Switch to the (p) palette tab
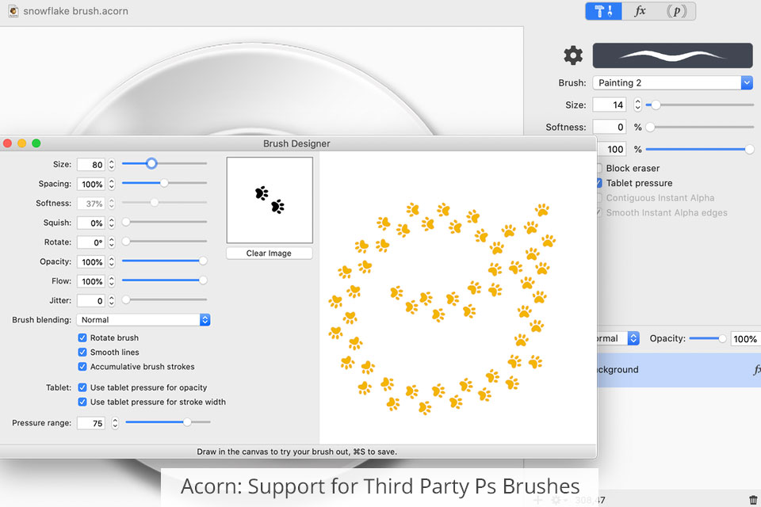 (x=676, y=11)
